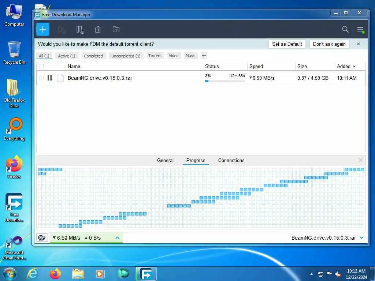
Task: Open the taskbar clock and date
Action: pyautogui.click(x=356, y=274)
